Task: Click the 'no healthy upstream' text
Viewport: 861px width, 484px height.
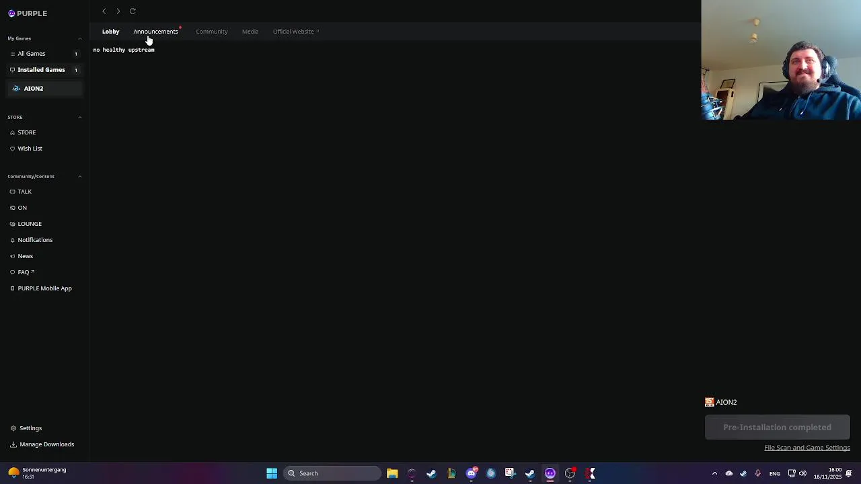Action: pos(124,50)
